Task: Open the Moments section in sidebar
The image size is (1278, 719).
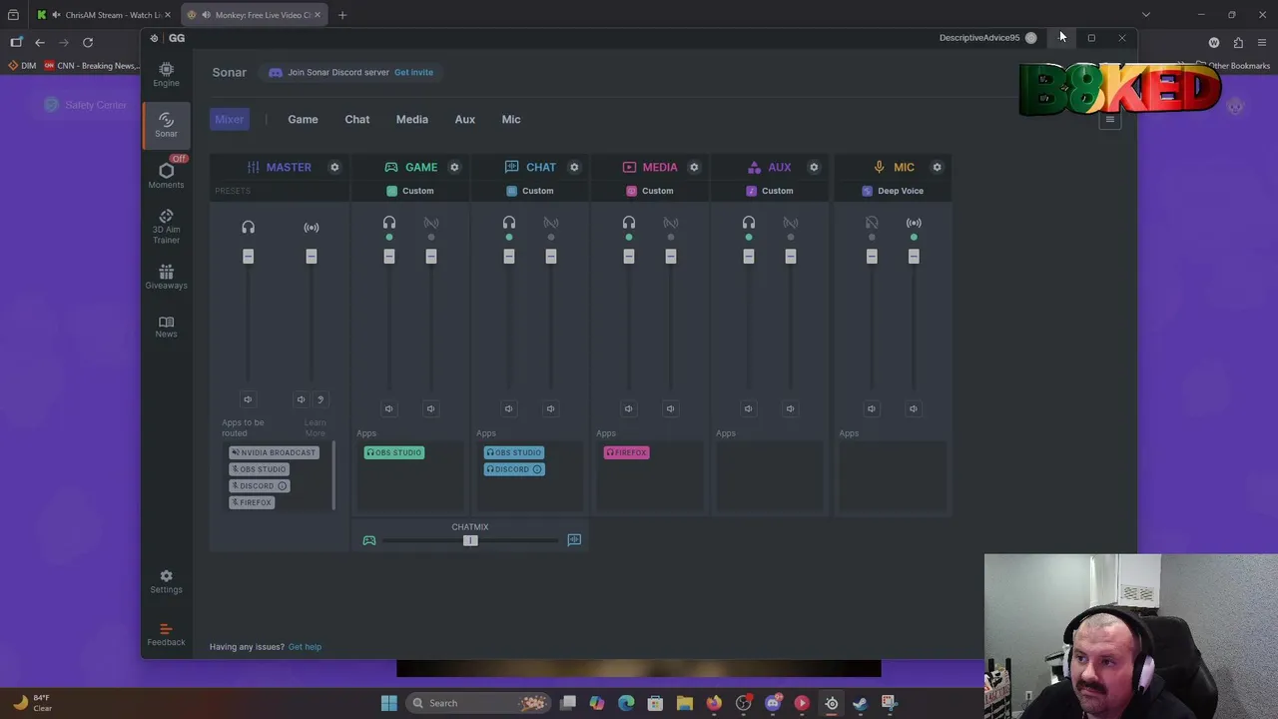Action: 166,176
